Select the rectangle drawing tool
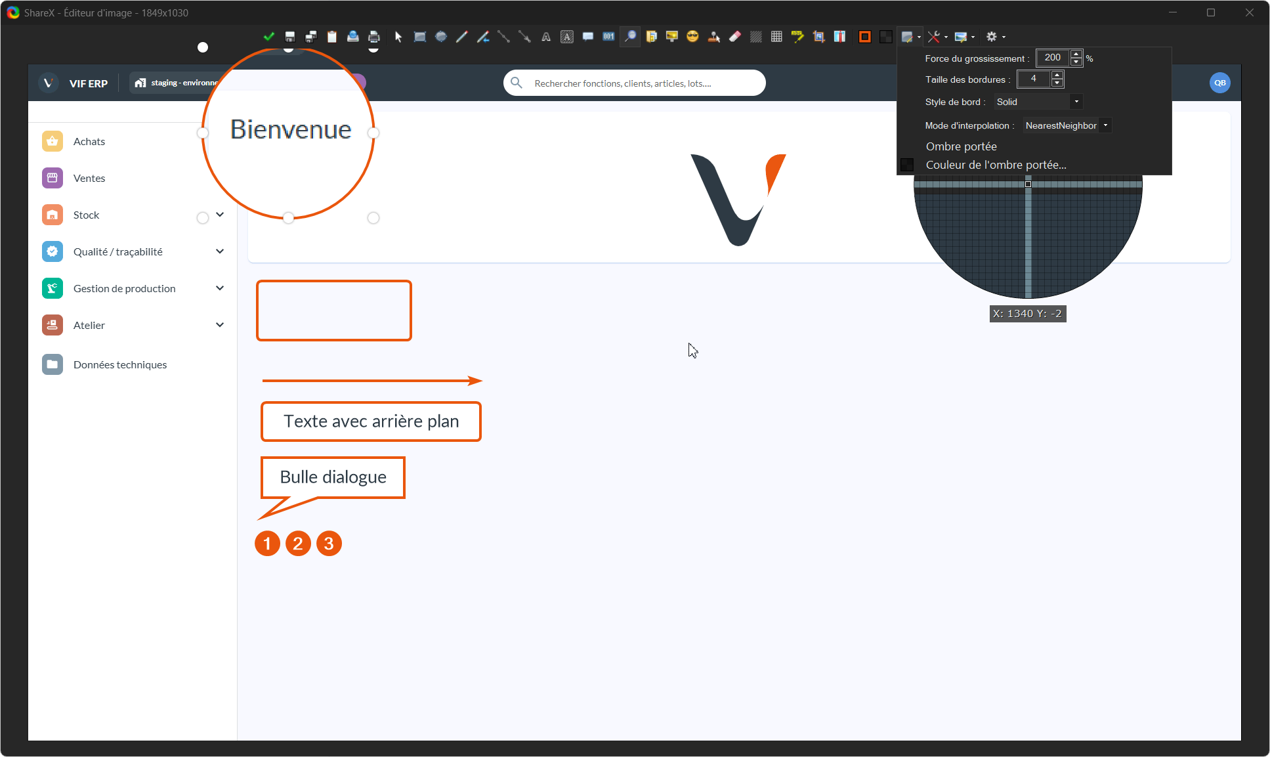 tap(420, 37)
